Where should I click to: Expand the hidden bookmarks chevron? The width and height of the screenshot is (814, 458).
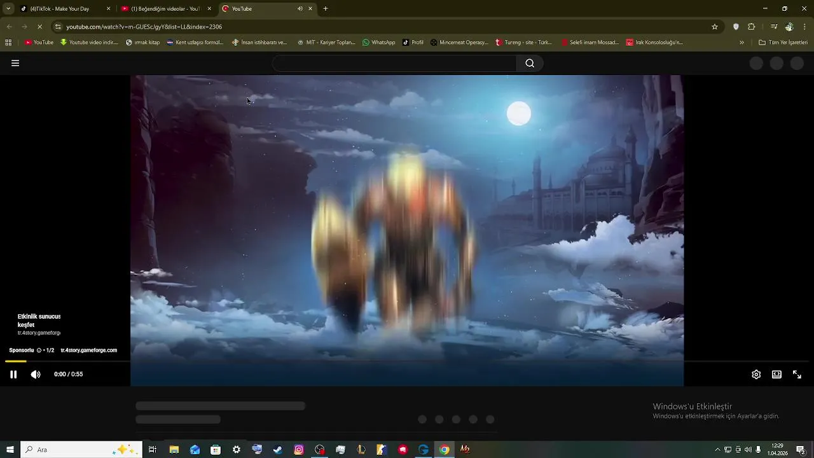point(742,43)
